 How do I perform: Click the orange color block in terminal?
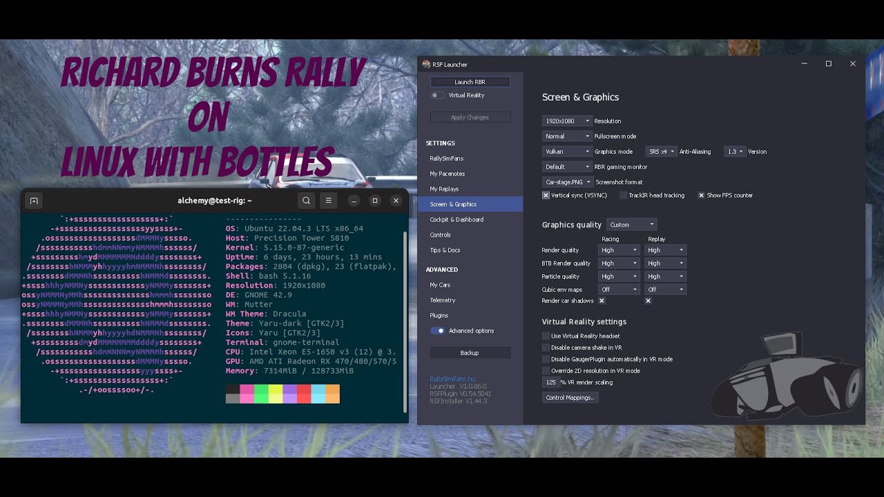332,393
